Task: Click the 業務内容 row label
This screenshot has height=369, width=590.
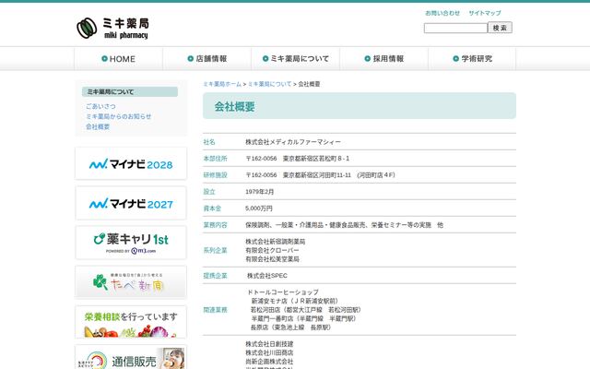Action: coord(215,225)
